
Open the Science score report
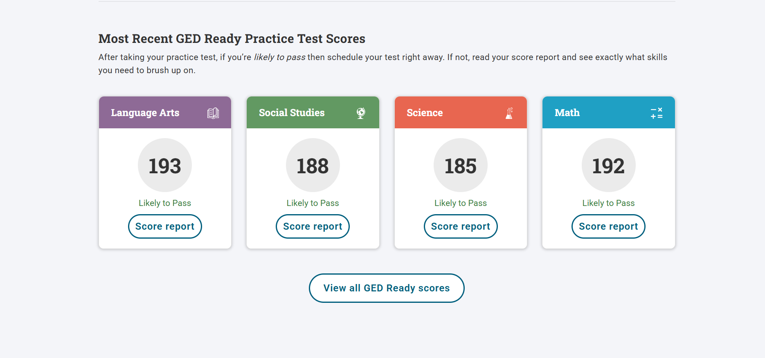point(461,226)
